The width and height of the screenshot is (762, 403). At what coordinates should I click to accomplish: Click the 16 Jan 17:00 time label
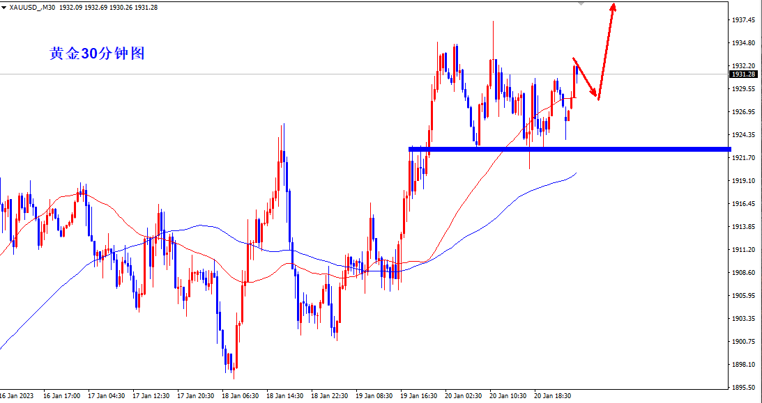62,396
